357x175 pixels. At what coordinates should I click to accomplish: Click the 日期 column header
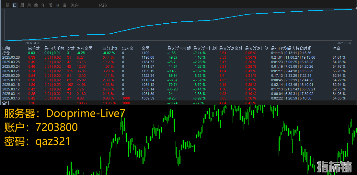click(6, 49)
